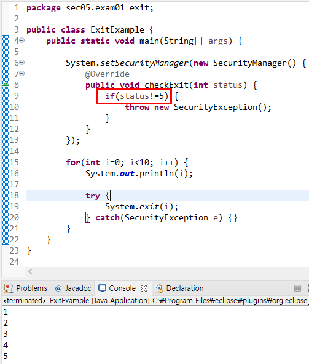
Task: Click line number 24 in the gutter
Action: (14, 261)
